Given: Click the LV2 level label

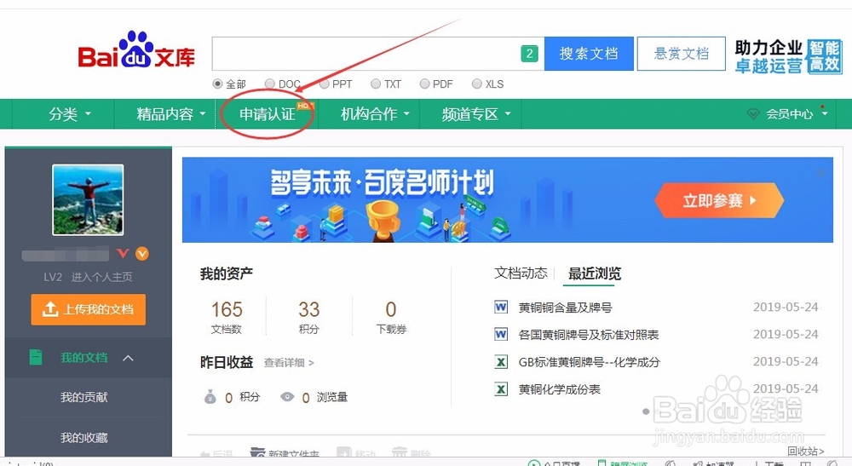Looking at the screenshot, I should pos(53,277).
